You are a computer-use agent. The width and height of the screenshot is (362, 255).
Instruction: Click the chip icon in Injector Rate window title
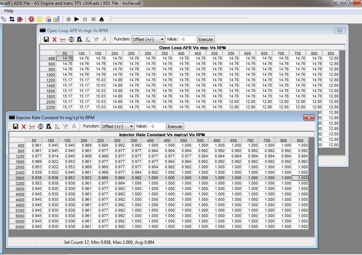(12, 118)
